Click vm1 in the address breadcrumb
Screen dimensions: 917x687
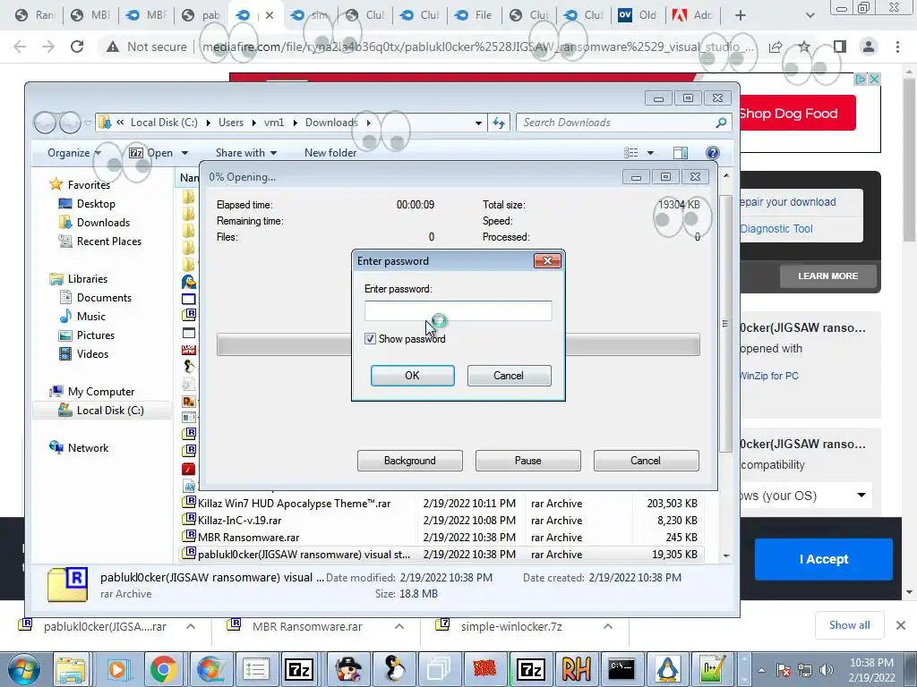pos(274,123)
